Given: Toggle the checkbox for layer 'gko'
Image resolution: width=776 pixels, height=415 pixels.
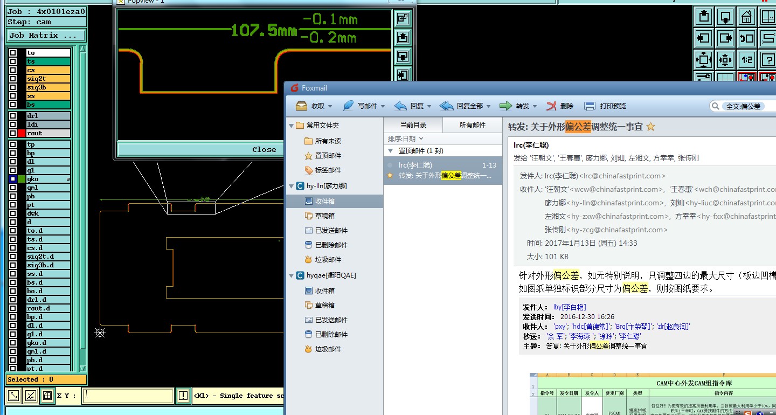Looking at the screenshot, I should pos(12,179).
